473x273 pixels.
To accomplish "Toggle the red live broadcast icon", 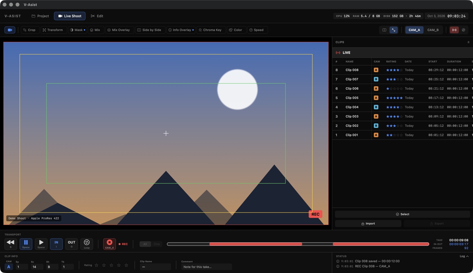I will coord(454,30).
